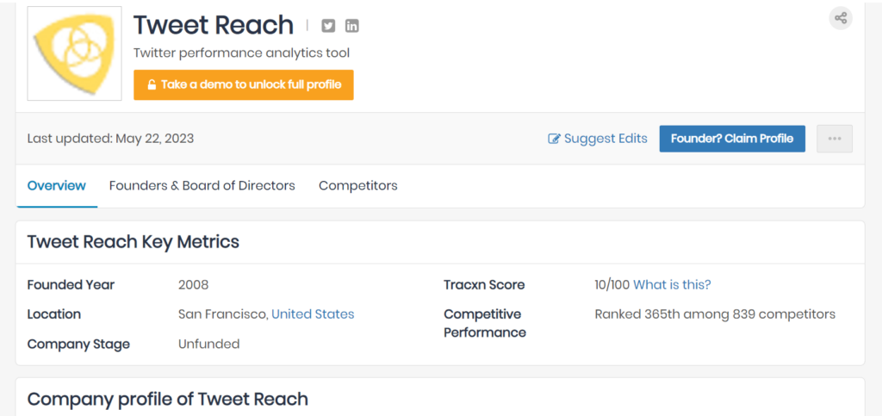Click the Suggest Edits link

598,139
